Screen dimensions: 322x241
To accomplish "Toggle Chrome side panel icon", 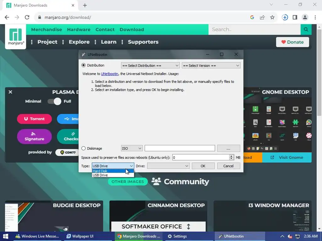I will (x=295, y=18).
